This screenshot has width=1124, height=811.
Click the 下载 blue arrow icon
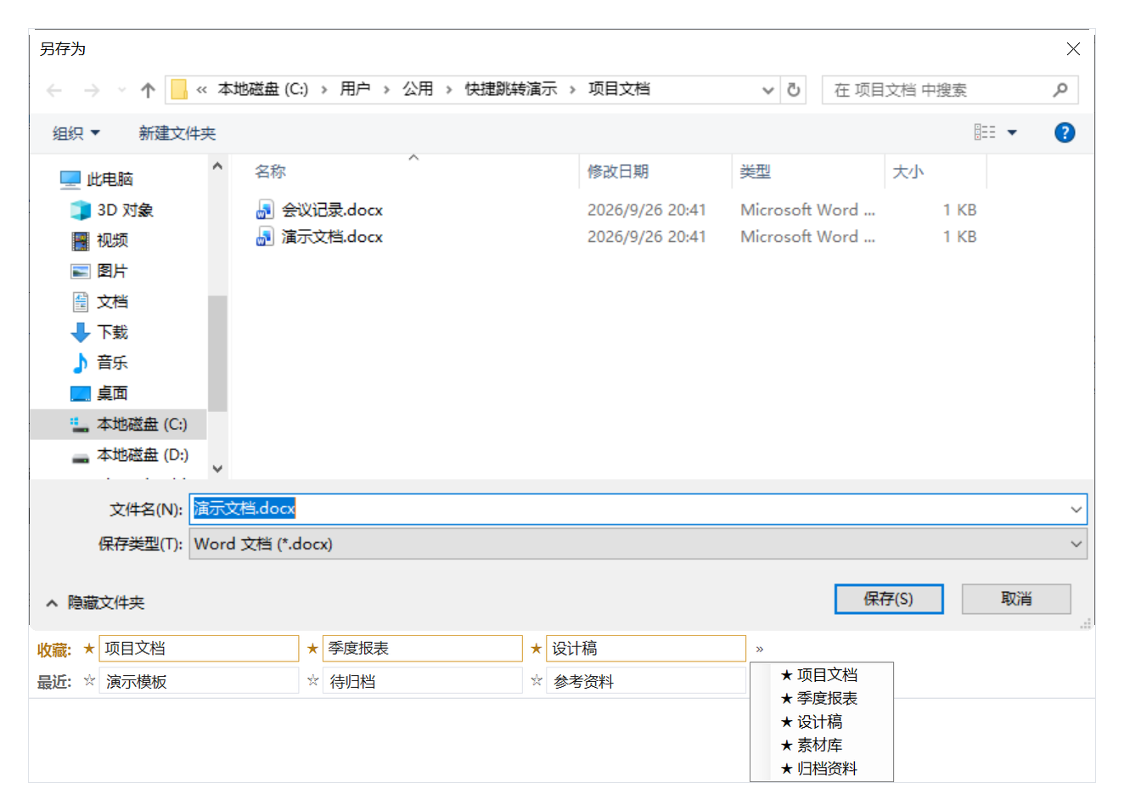click(81, 332)
